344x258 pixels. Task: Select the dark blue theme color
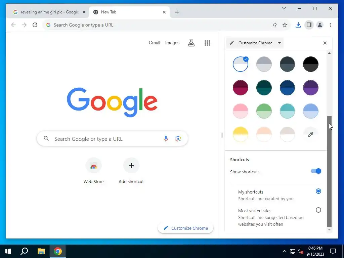tap(287, 88)
